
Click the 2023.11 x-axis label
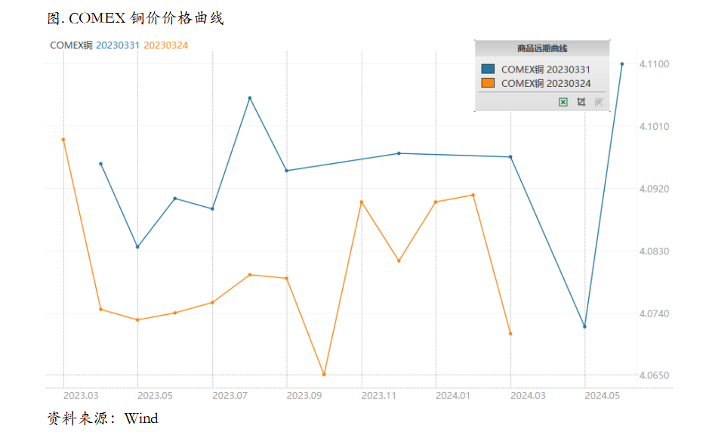(x=378, y=396)
